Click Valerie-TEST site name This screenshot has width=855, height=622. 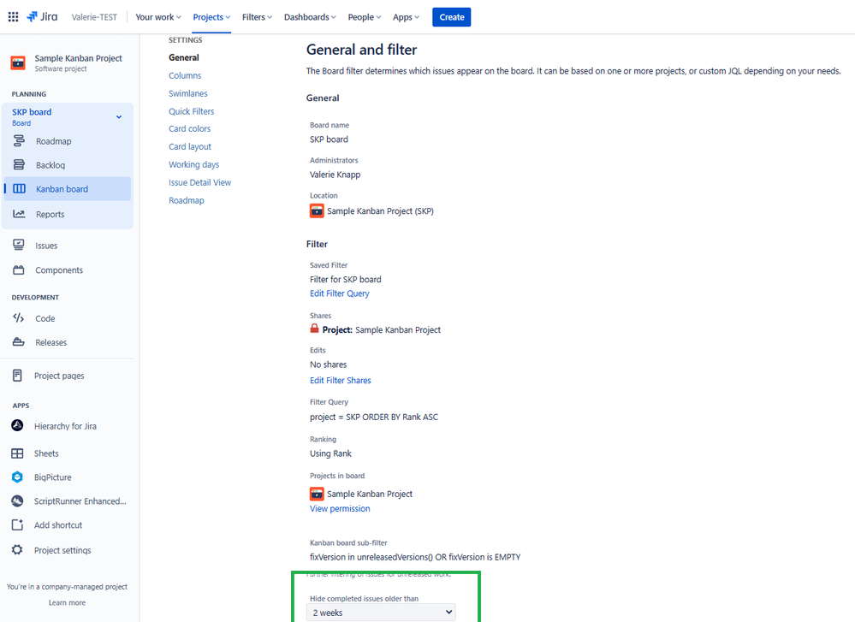point(94,17)
